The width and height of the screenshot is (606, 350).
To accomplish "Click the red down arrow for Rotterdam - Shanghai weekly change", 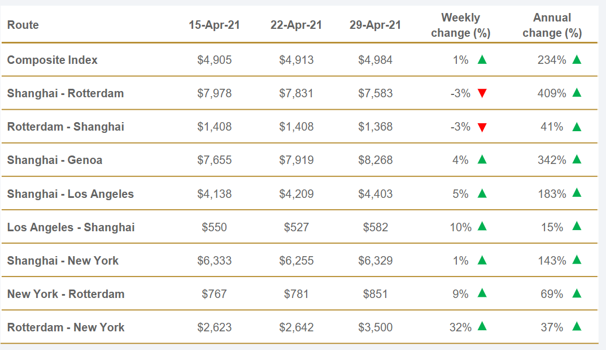I will pos(482,127).
